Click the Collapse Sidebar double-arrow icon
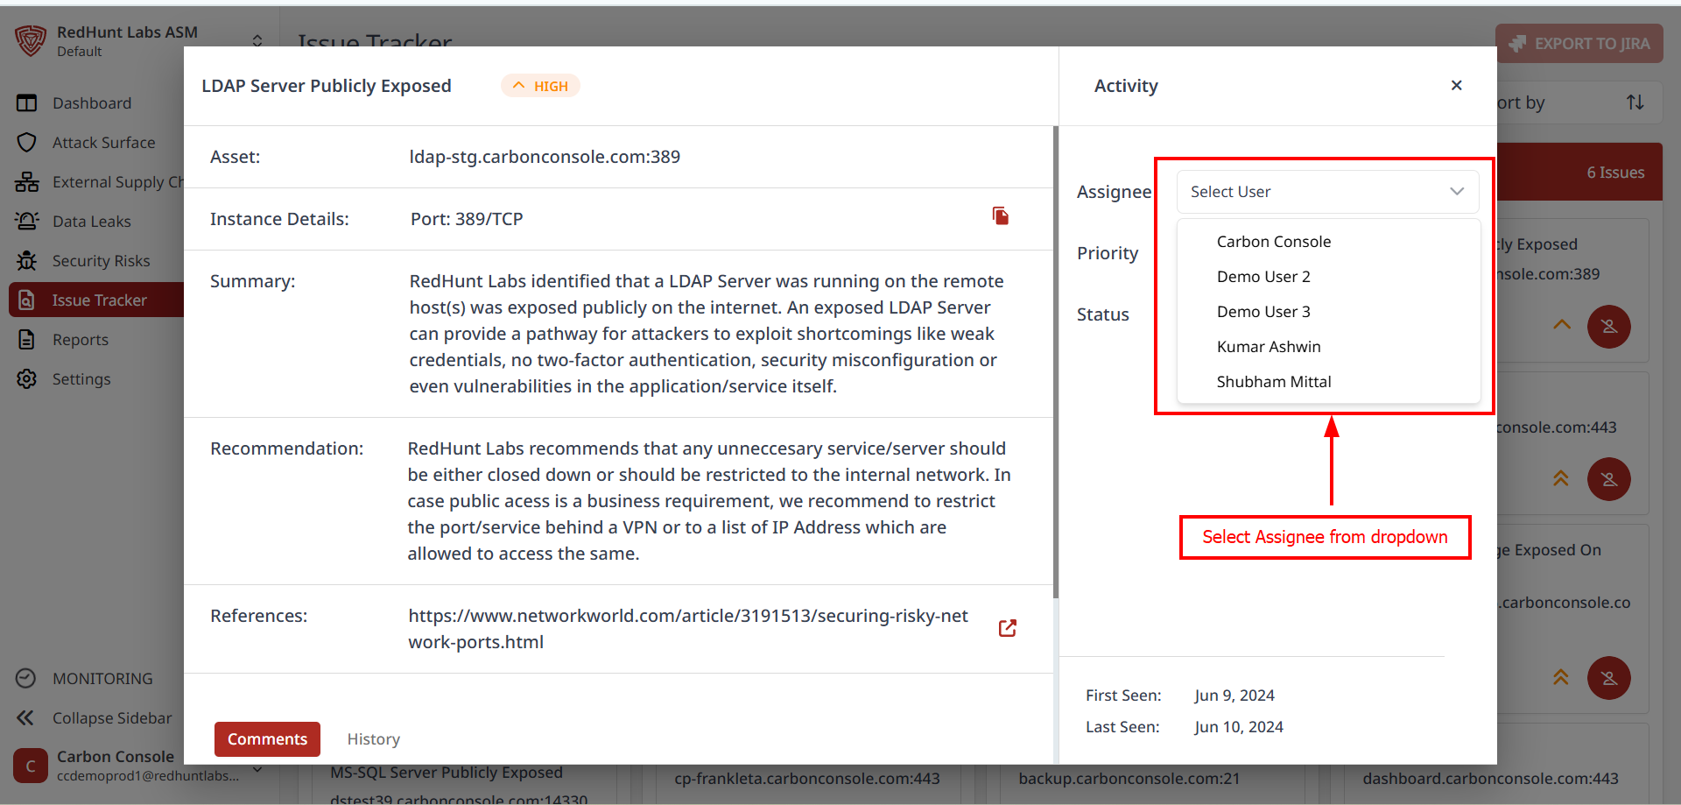 pyautogui.click(x=25, y=718)
